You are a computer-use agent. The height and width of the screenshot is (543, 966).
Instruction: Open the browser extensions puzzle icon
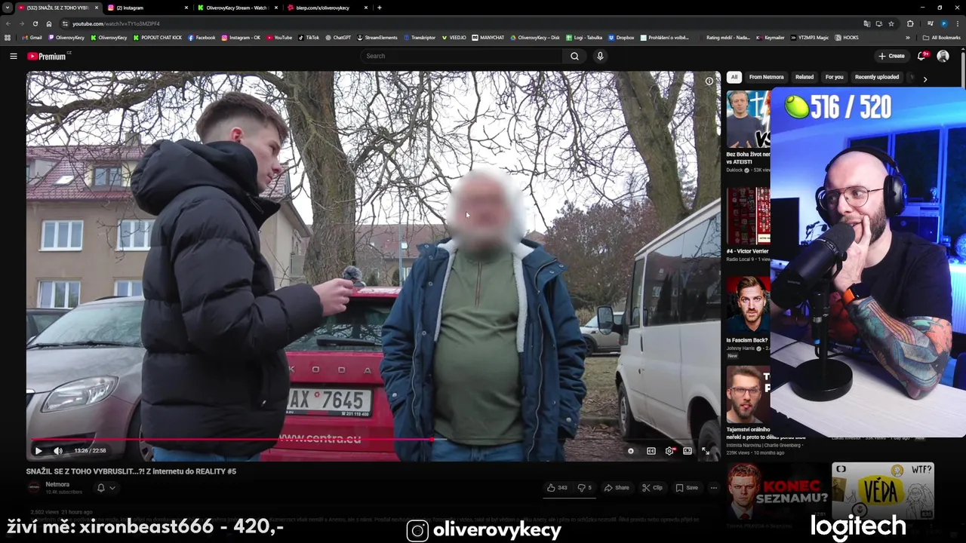tap(910, 23)
